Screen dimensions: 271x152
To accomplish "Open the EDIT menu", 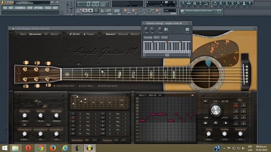I will [x=11, y=8].
